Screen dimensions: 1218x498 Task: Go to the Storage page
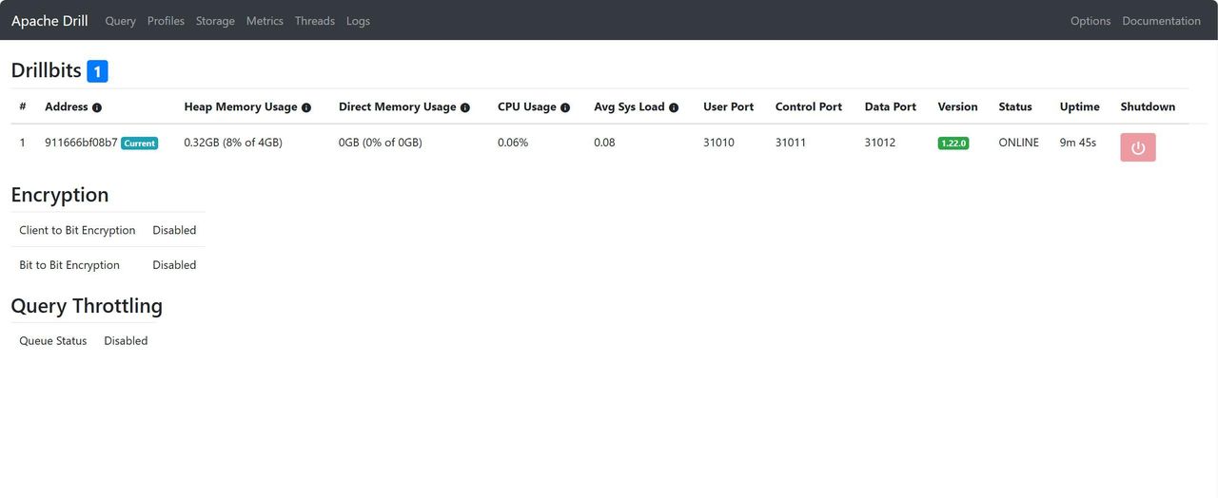[215, 21]
